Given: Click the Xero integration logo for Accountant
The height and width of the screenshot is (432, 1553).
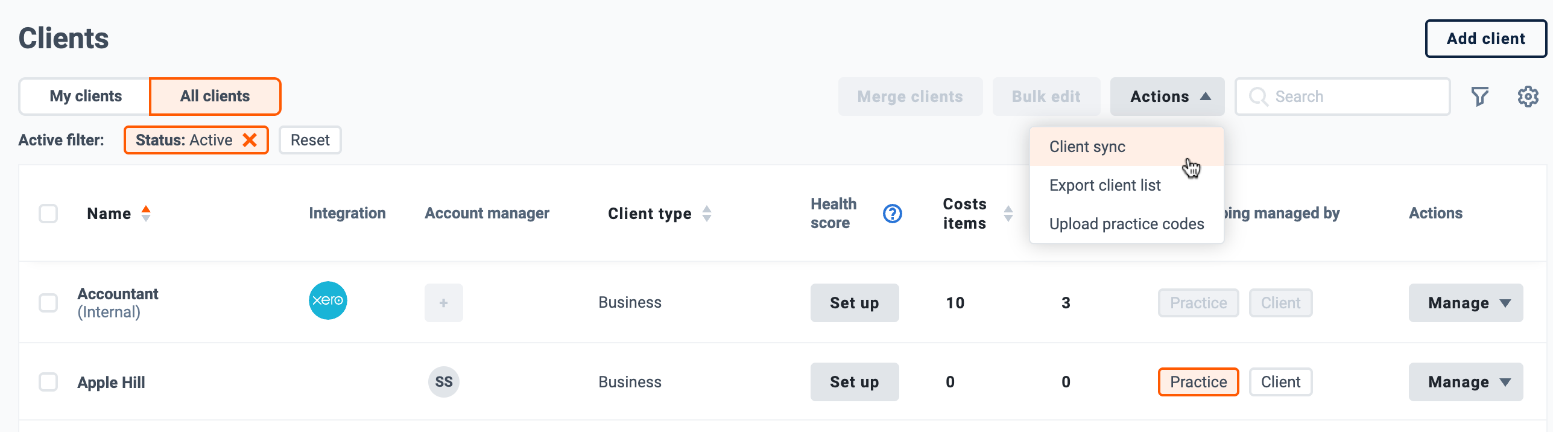Looking at the screenshot, I should click(x=327, y=300).
